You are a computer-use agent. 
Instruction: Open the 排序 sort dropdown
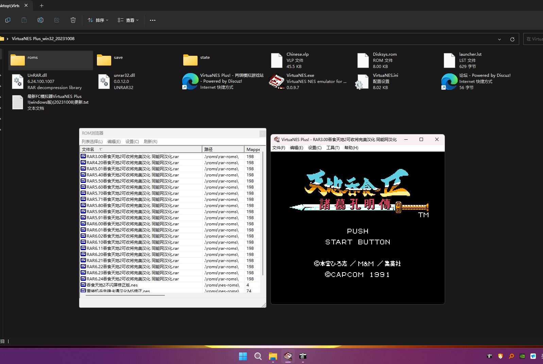tap(98, 20)
